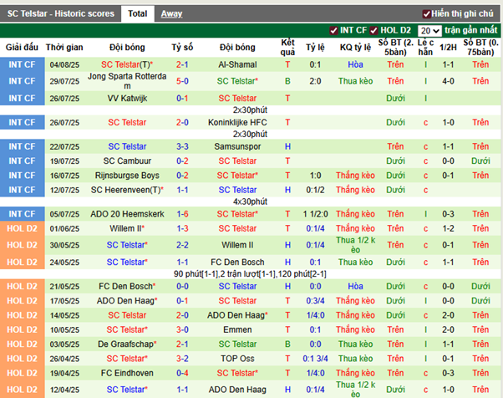Click the Hòa odds result on 21/05/25

click(355, 286)
